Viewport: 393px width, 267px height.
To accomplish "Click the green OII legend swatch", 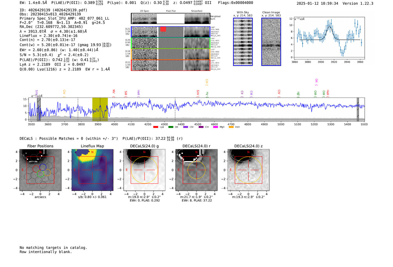I will pyautogui.click(x=171, y=127).
